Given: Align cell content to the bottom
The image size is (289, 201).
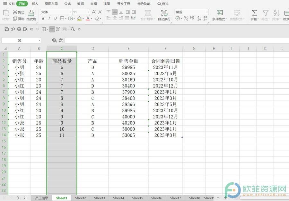Looking at the screenshot, I should [x=121, y=12].
